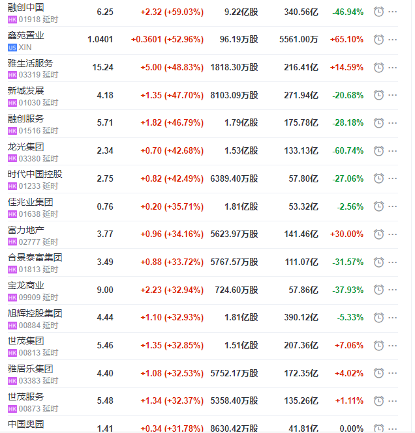Screen dimensions: 415x433
Task: Set alert clock for 宝龙商业
Action: point(378,290)
